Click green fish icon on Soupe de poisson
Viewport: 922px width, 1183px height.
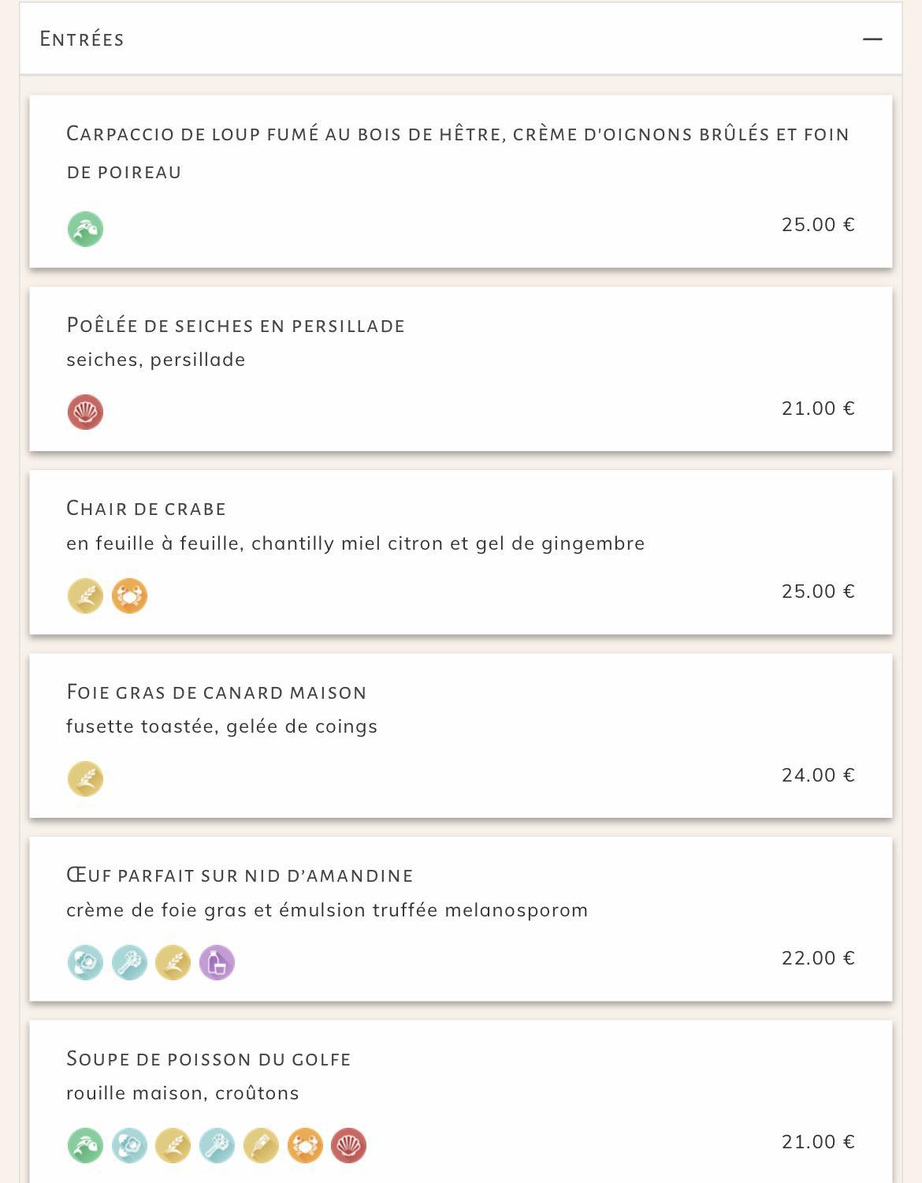85,1145
